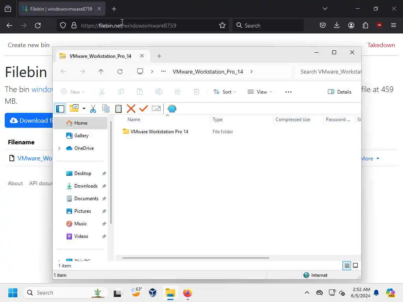Click the Explorer Forward arrow

[82, 72]
